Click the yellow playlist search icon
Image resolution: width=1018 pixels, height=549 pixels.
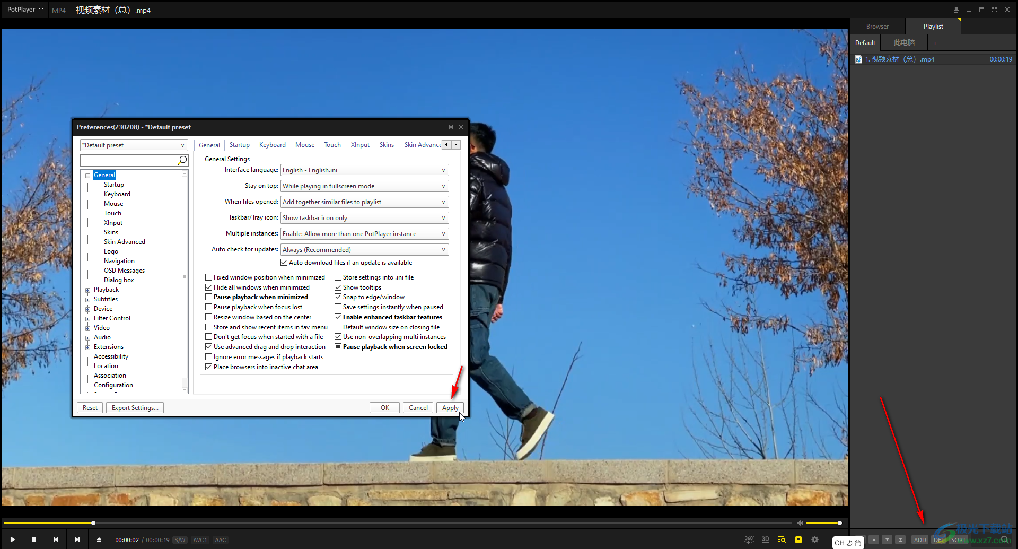tap(782, 539)
